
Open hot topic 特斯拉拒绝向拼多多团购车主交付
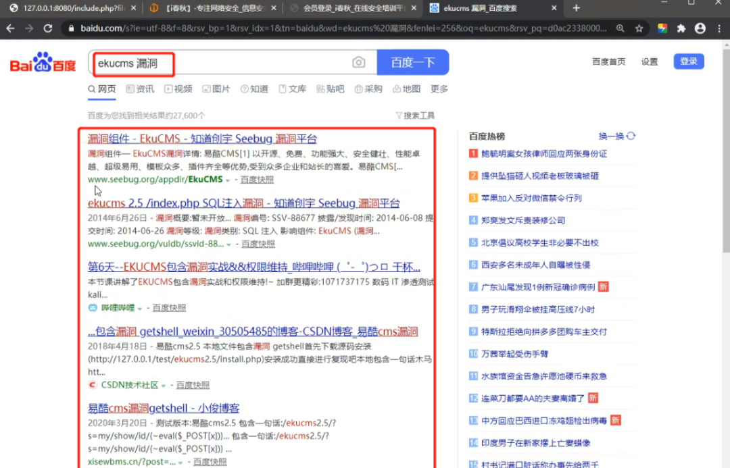point(543,332)
